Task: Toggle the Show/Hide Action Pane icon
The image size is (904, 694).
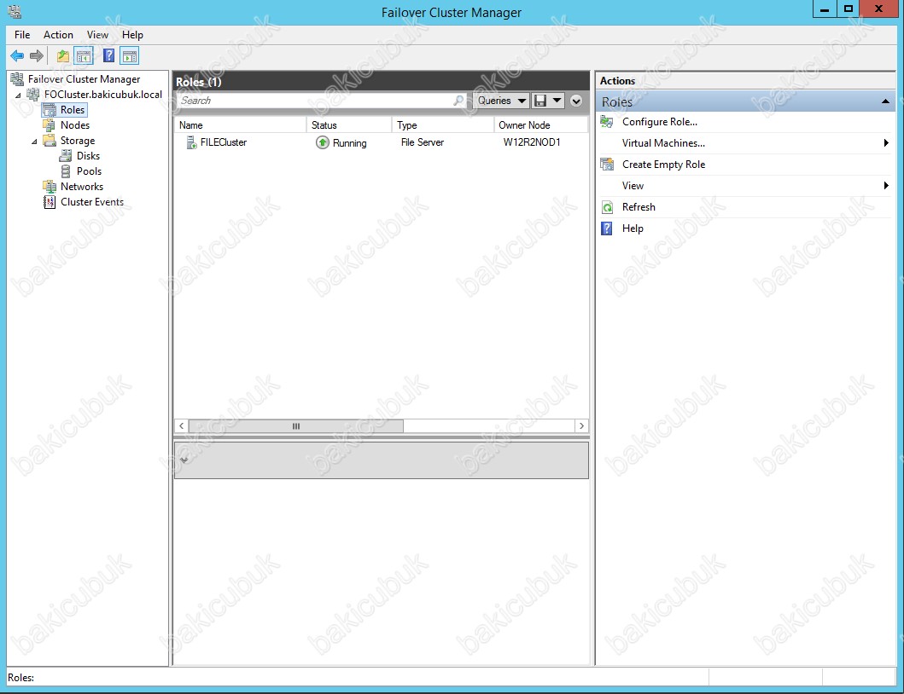Action: click(130, 56)
